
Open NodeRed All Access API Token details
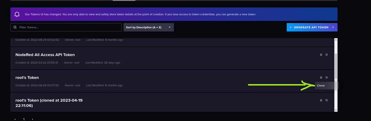[x=45, y=55]
